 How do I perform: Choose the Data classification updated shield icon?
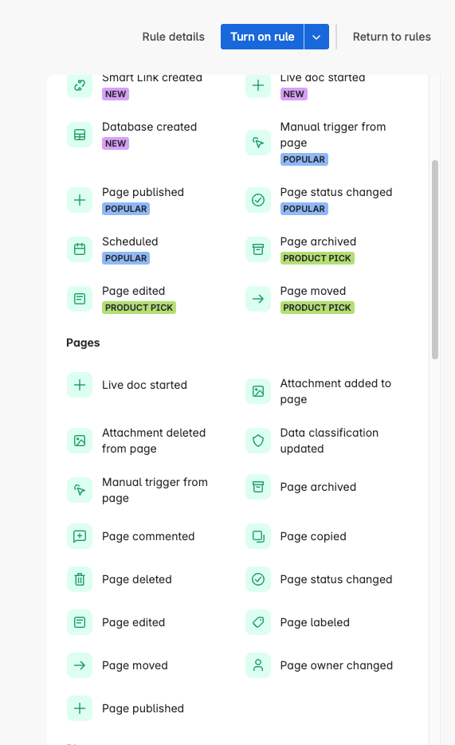(x=258, y=441)
